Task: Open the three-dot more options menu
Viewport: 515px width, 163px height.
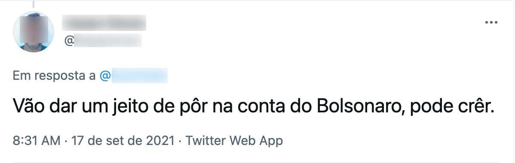Action: tap(491, 22)
